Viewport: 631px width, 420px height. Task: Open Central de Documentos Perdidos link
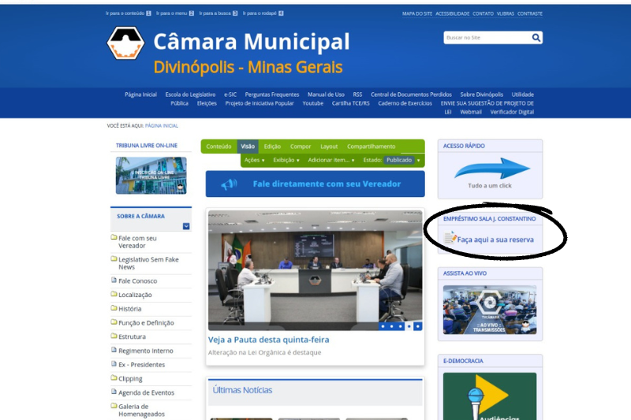411,95
